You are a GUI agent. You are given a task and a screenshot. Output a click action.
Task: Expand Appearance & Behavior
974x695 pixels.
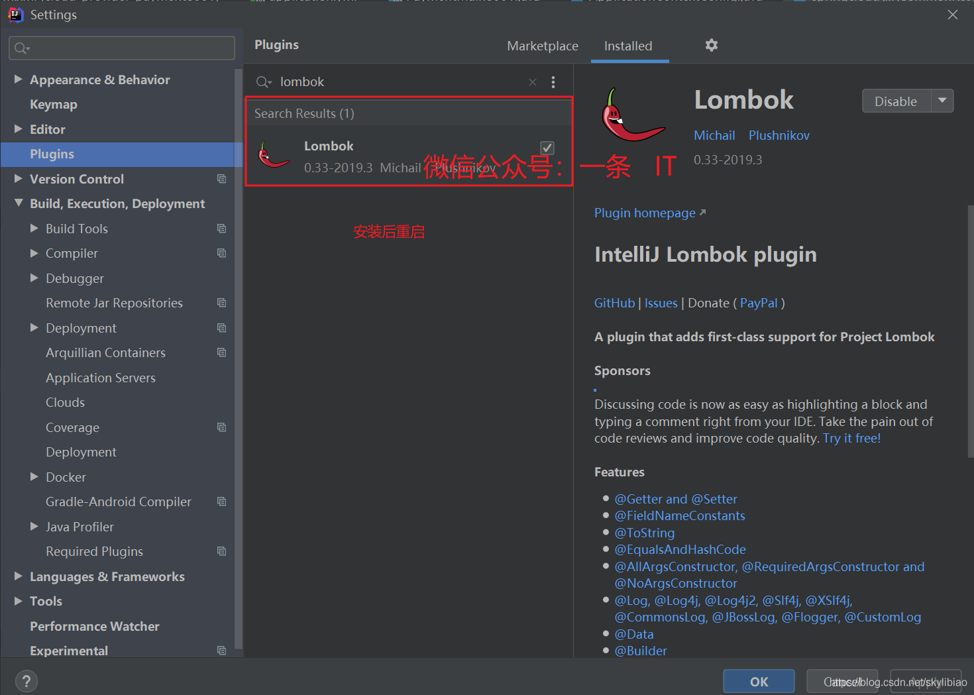pos(19,80)
